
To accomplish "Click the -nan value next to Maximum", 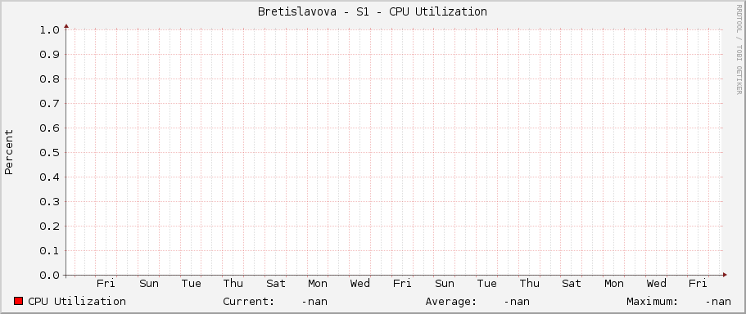I will click(x=718, y=302).
